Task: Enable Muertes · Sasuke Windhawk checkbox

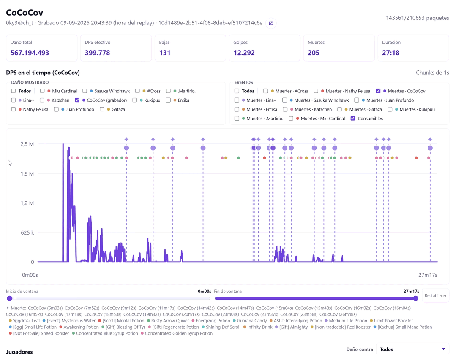Action: 284,100
